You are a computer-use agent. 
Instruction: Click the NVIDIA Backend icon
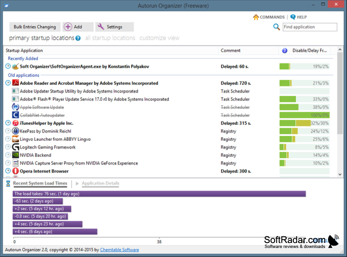tap(15, 155)
